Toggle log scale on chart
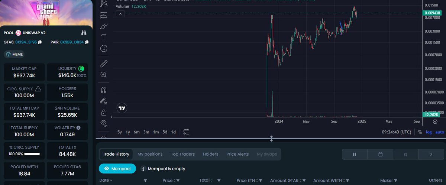The image size is (446, 185). 429,132
